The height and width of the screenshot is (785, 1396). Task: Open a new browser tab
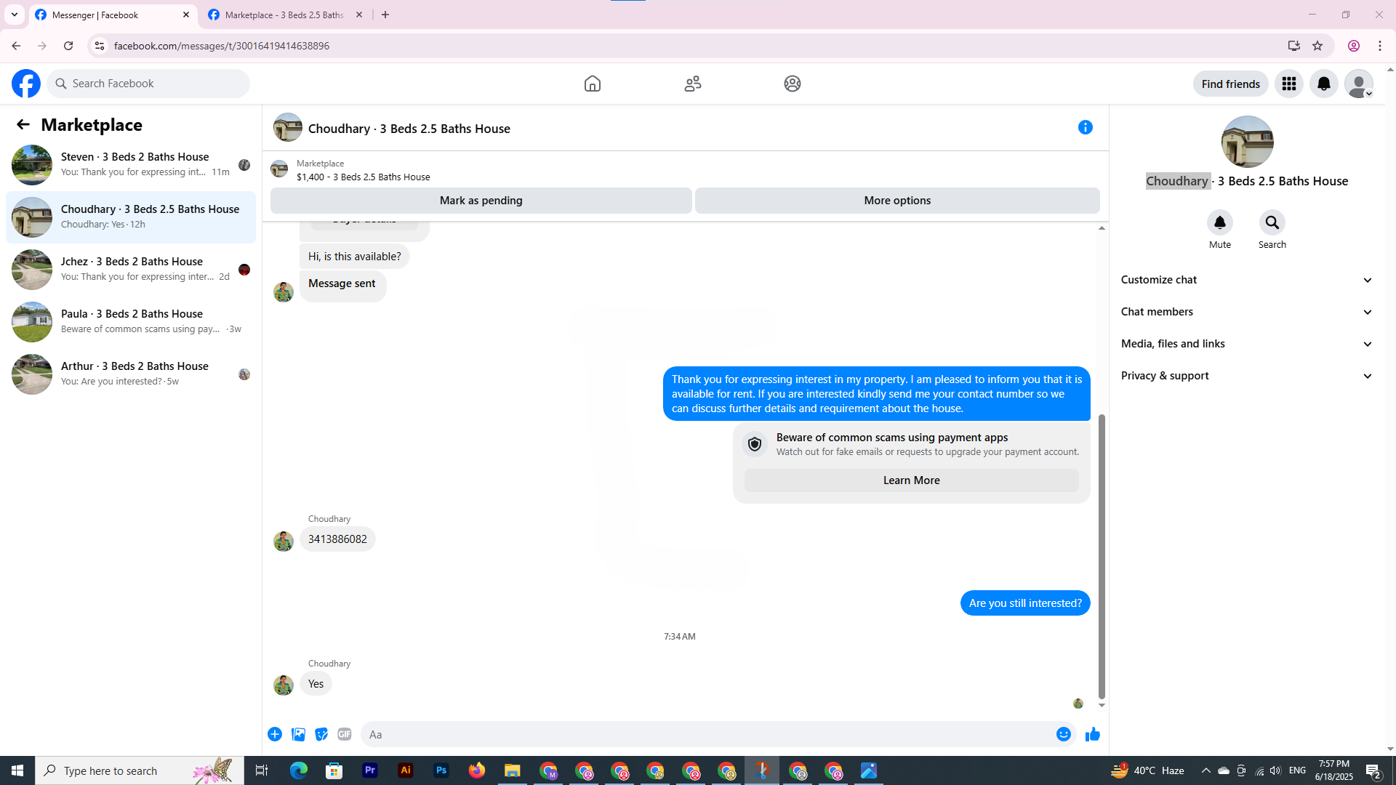(385, 15)
